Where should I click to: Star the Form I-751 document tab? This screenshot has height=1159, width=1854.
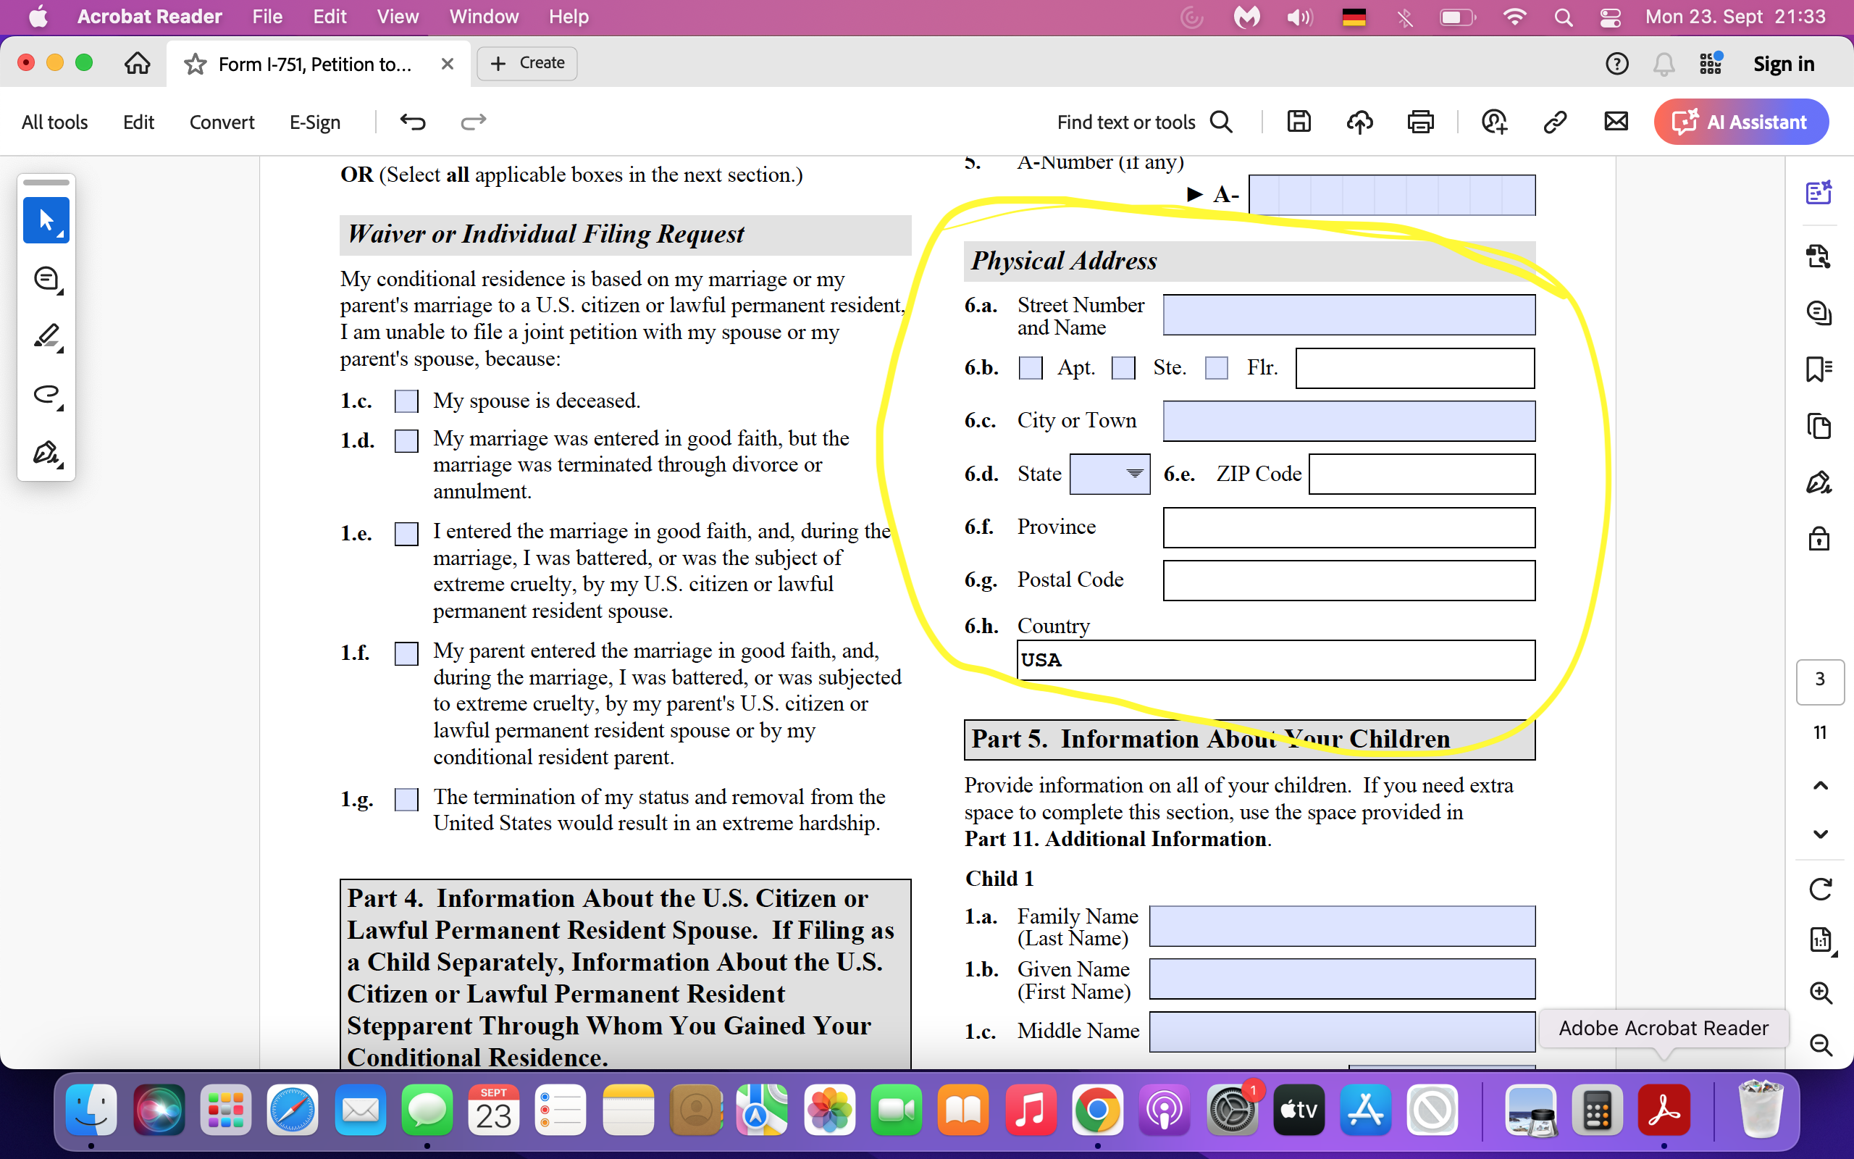tap(196, 64)
